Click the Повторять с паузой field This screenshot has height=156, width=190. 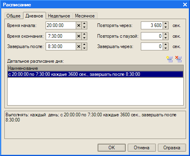pos(152,36)
